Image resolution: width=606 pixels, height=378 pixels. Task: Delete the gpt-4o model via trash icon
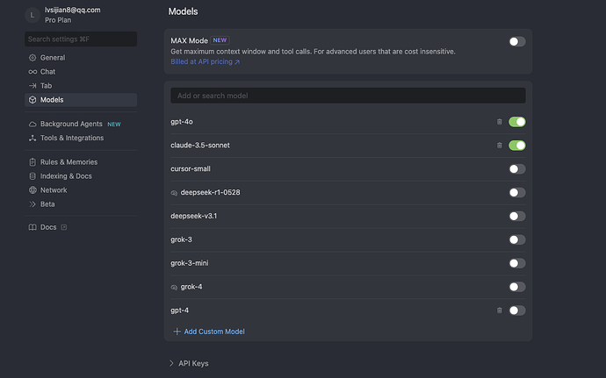pos(500,122)
